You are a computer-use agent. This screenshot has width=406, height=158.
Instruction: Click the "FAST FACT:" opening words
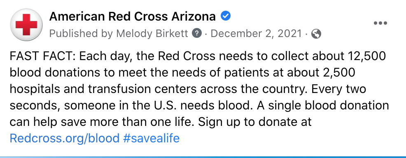click(42, 56)
